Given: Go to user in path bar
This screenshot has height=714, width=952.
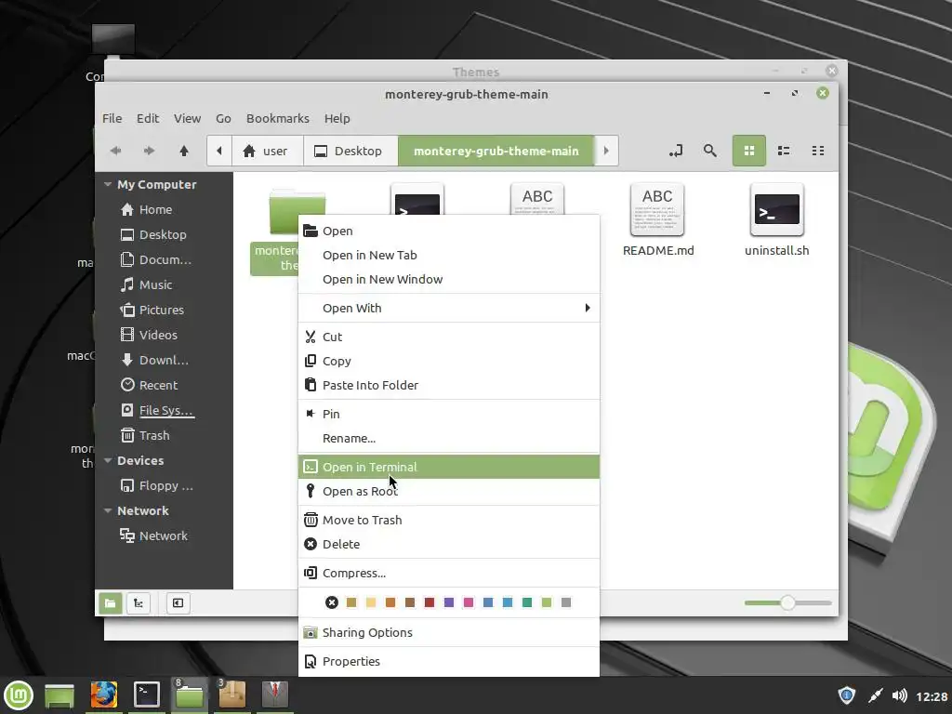Looking at the screenshot, I should pos(268,151).
